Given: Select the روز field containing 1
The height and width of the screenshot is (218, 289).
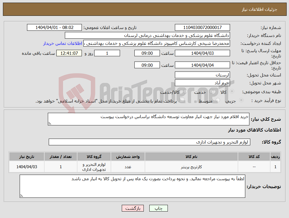Looking at the screenshot, I should pos(107,53).
